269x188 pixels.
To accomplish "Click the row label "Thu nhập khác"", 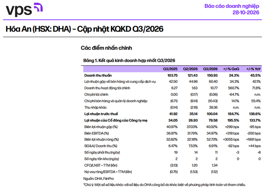I will 96,108.
